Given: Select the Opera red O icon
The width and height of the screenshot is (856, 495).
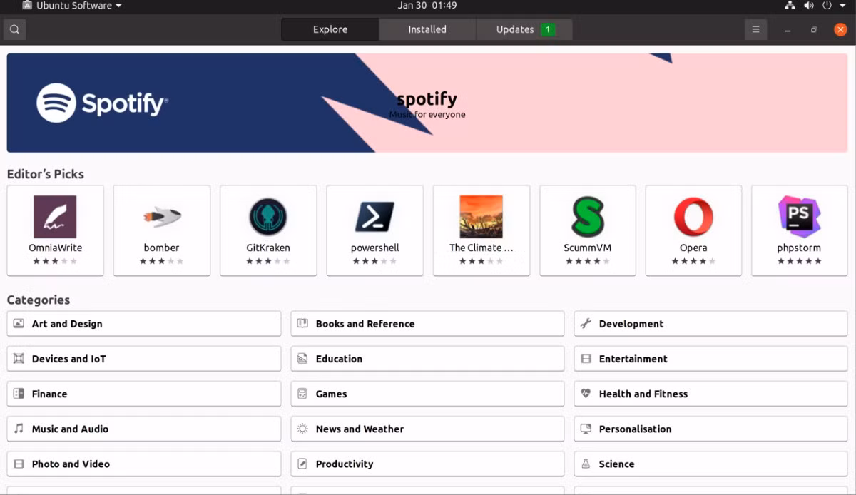Looking at the screenshot, I should pyautogui.click(x=693, y=217).
